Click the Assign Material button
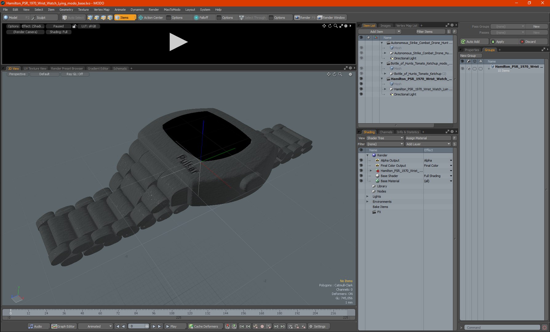This screenshot has width=550, height=332. tap(428, 138)
